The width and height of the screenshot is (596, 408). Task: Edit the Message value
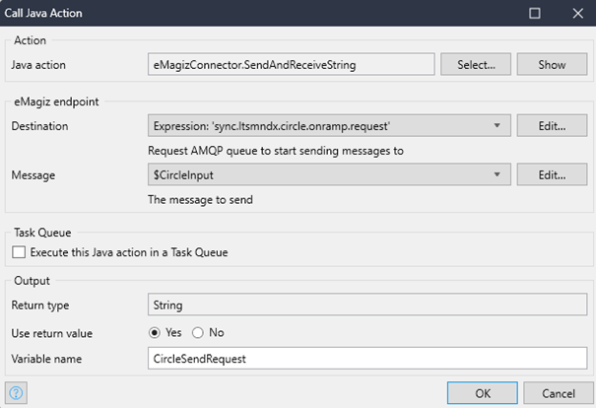[x=552, y=174]
